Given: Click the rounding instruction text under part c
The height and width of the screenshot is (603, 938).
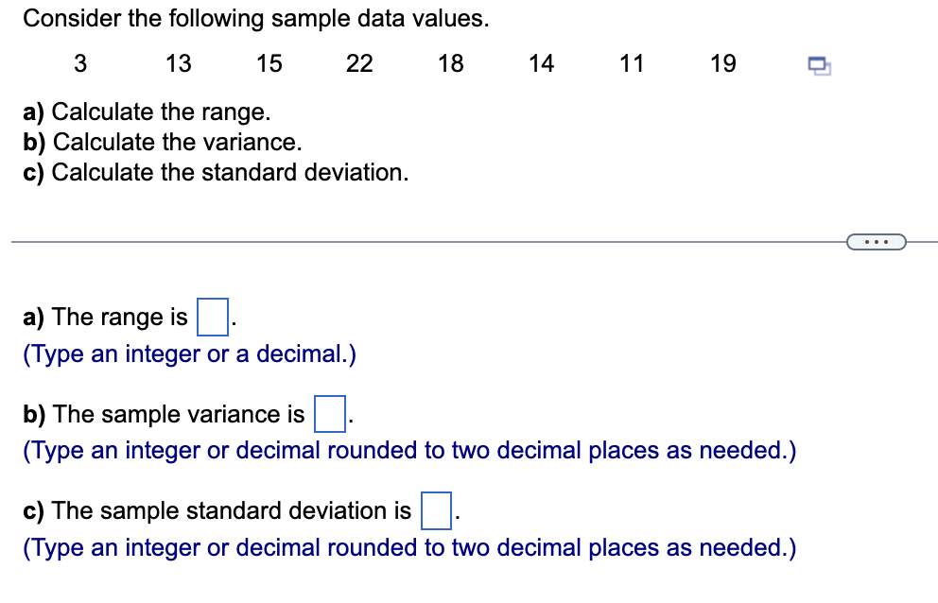Looking at the screenshot, I should coord(409,548).
